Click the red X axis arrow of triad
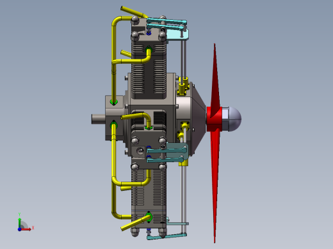This screenshot has height=249, width=333. pos(26,229)
